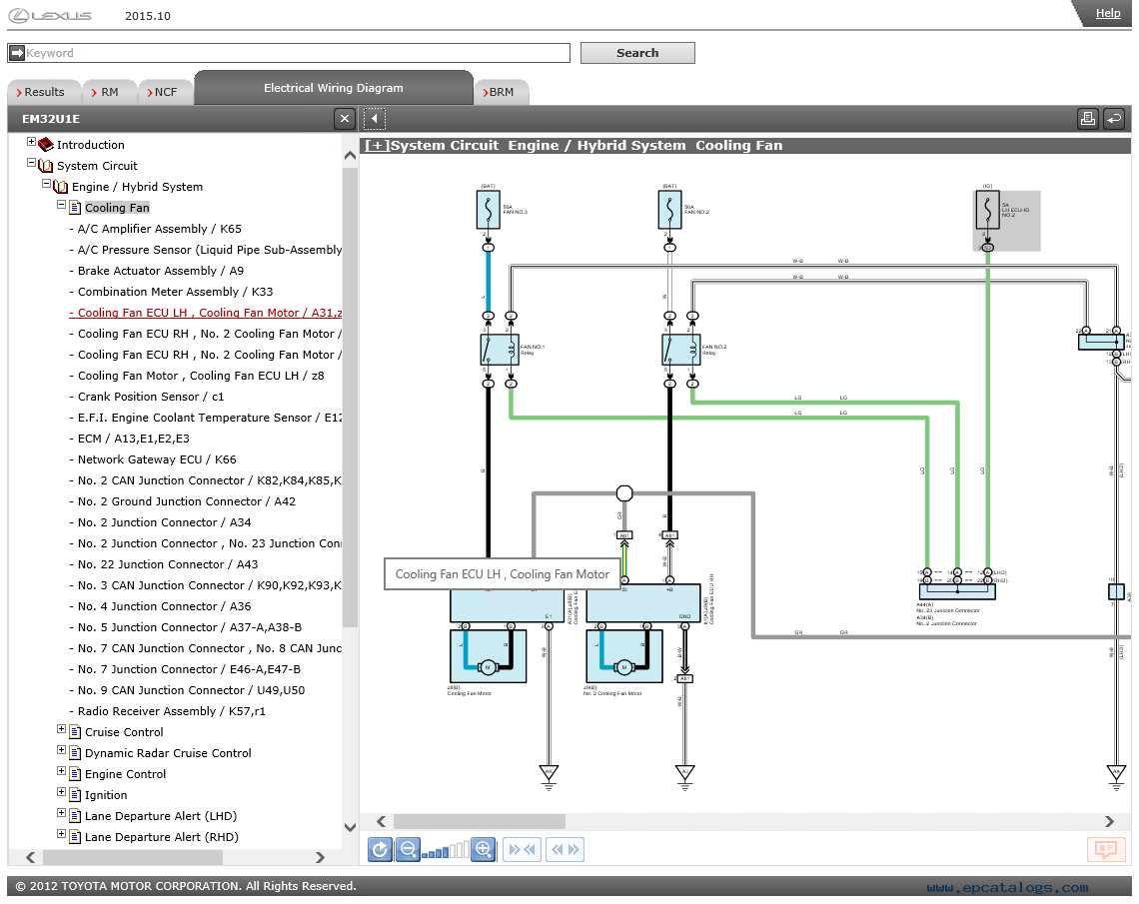
Task: Click diagram horizontal scrollbar right arrow
Action: [x=1109, y=821]
